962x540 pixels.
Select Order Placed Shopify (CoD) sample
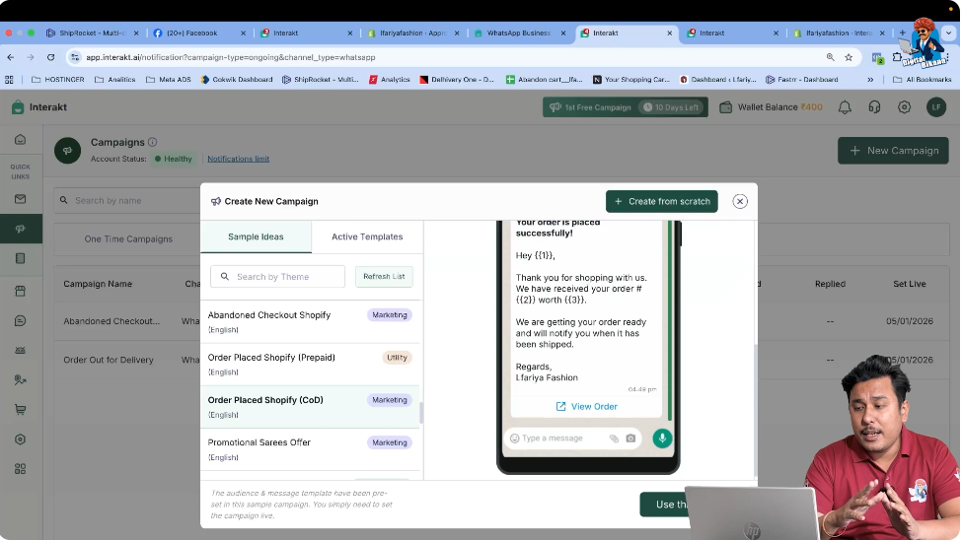[x=310, y=406]
